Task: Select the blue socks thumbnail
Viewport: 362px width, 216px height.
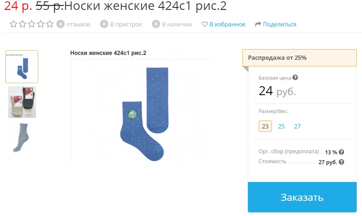Action: click(22, 66)
